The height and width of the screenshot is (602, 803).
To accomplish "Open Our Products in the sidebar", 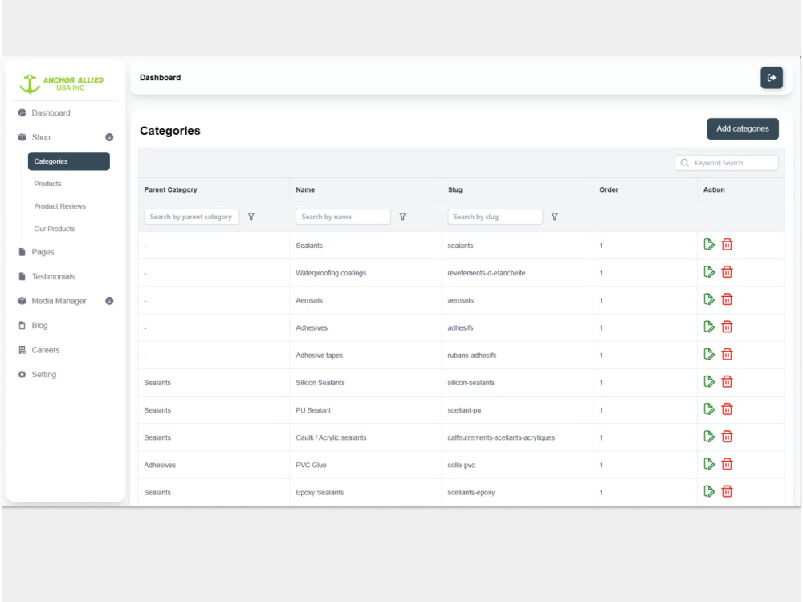I will click(55, 229).
